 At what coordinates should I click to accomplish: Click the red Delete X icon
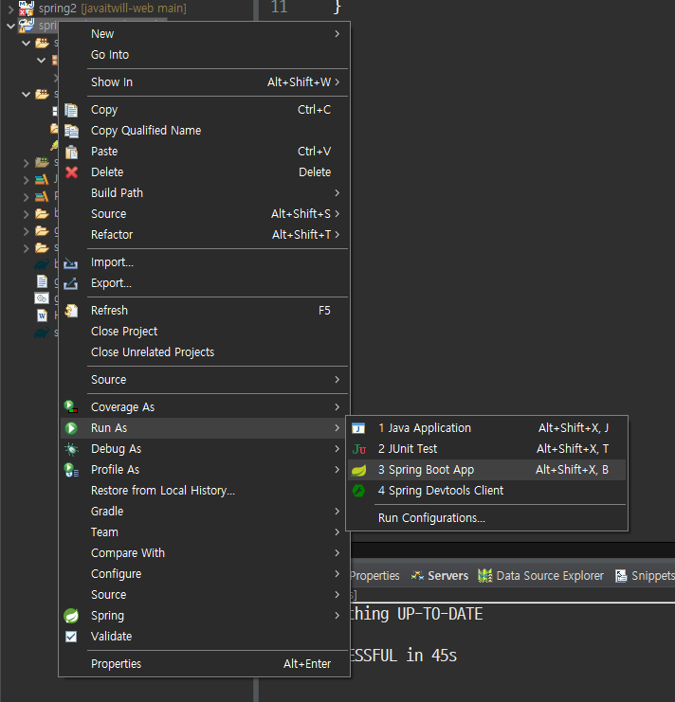coord(72,172)
